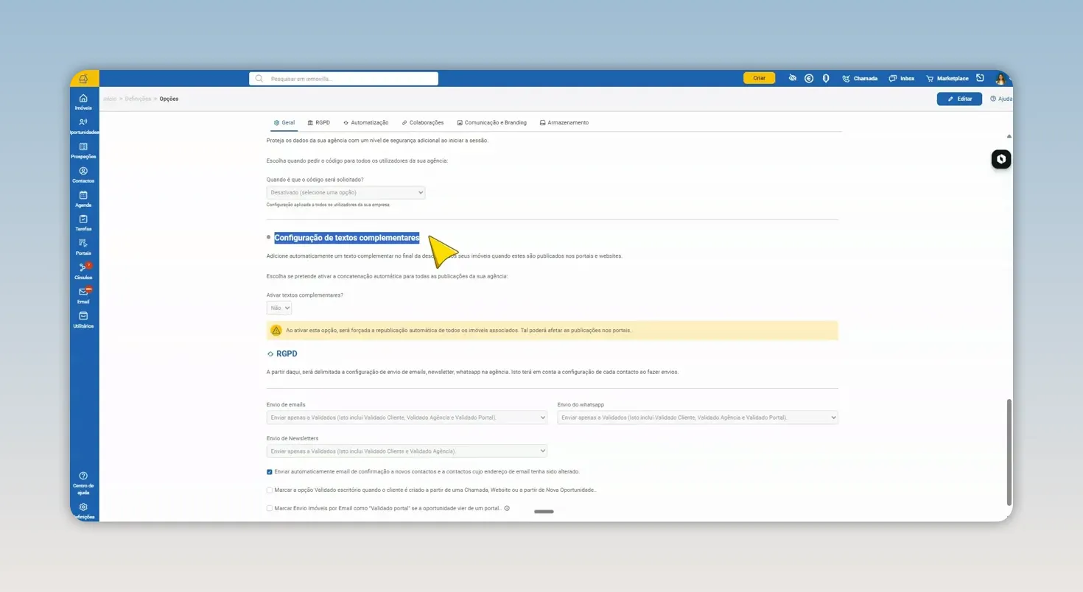Open Tarefas in the sidebar
This screenshot has height=592, width=1083.
83,223
